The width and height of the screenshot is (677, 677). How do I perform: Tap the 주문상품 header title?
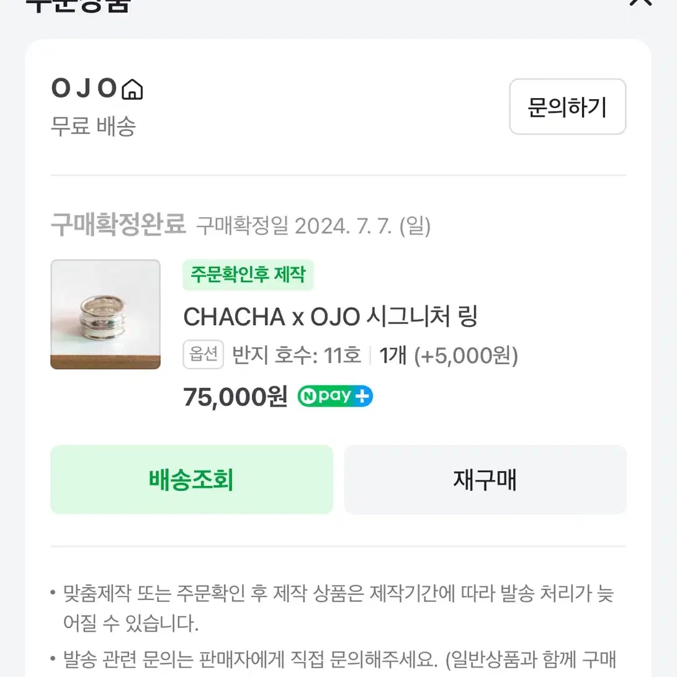[x=78, y=4]
